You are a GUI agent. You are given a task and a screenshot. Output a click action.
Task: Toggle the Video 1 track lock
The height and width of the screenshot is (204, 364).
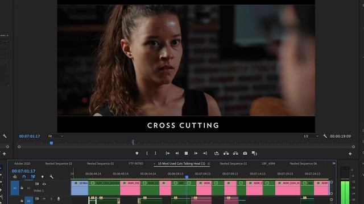(22, 188)
